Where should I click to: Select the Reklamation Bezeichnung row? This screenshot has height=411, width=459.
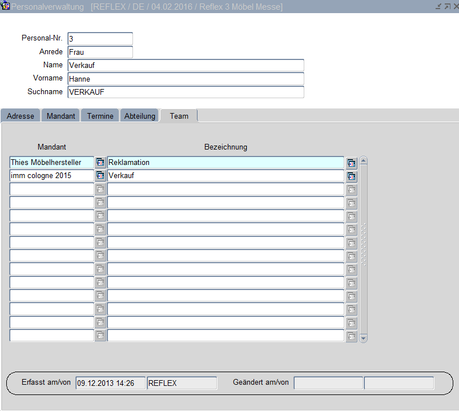coord(226,163)
